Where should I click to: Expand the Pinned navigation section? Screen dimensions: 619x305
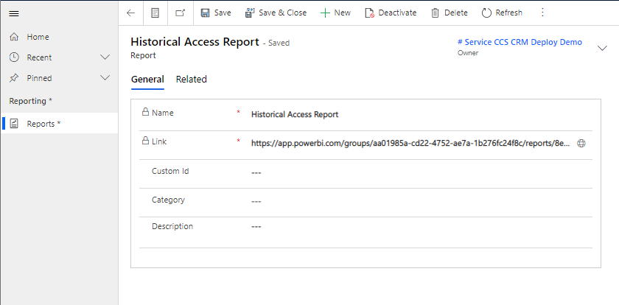pos(105,78)
